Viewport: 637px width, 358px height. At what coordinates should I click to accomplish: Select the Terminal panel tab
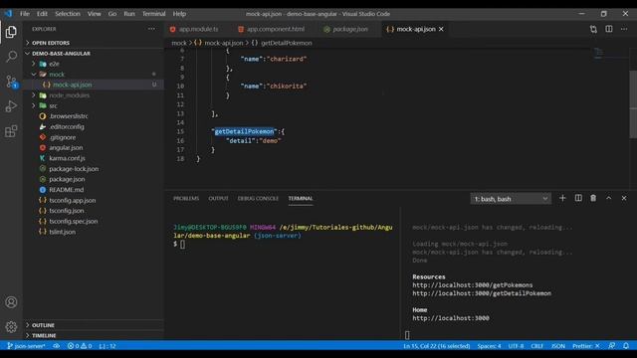point(301,198)
